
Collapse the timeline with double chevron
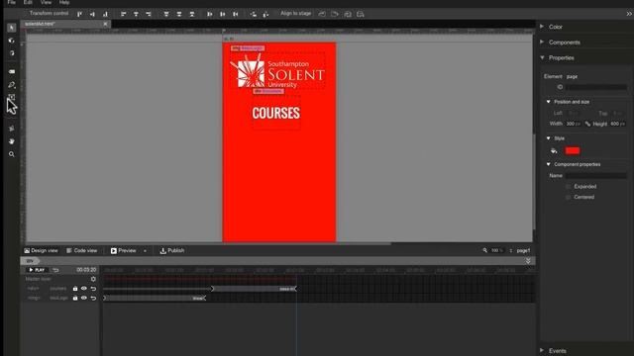click(x=528, y=261)
